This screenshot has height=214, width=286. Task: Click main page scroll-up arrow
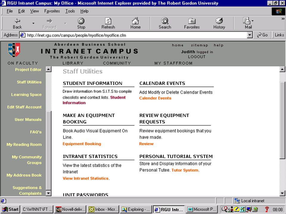(x=282, y=69)
